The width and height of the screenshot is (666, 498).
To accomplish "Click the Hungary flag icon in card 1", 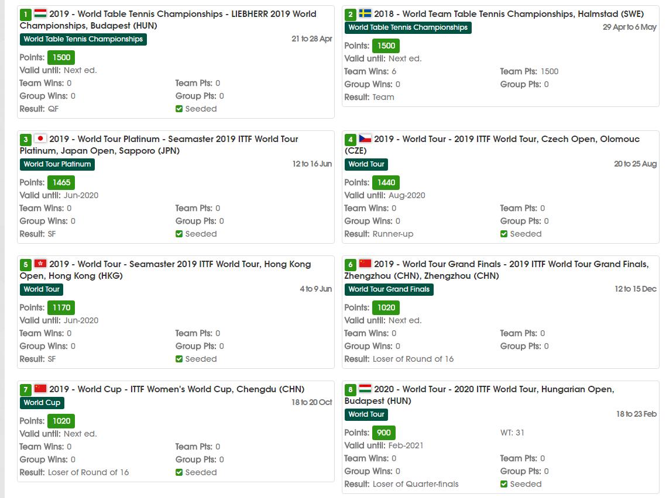I will (x=40, y=13).
